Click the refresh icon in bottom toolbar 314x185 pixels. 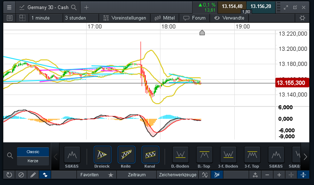(9, 175)
